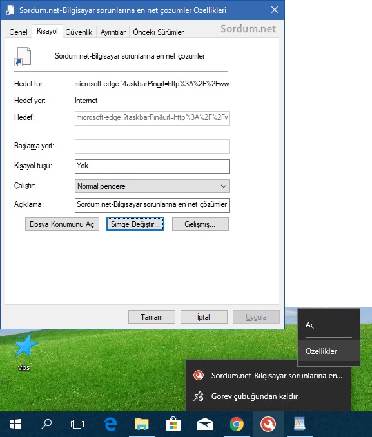Click the red Sordum.net icon in the jump list
The width and height of the screenshot is (372, 437).
(199, 375)
